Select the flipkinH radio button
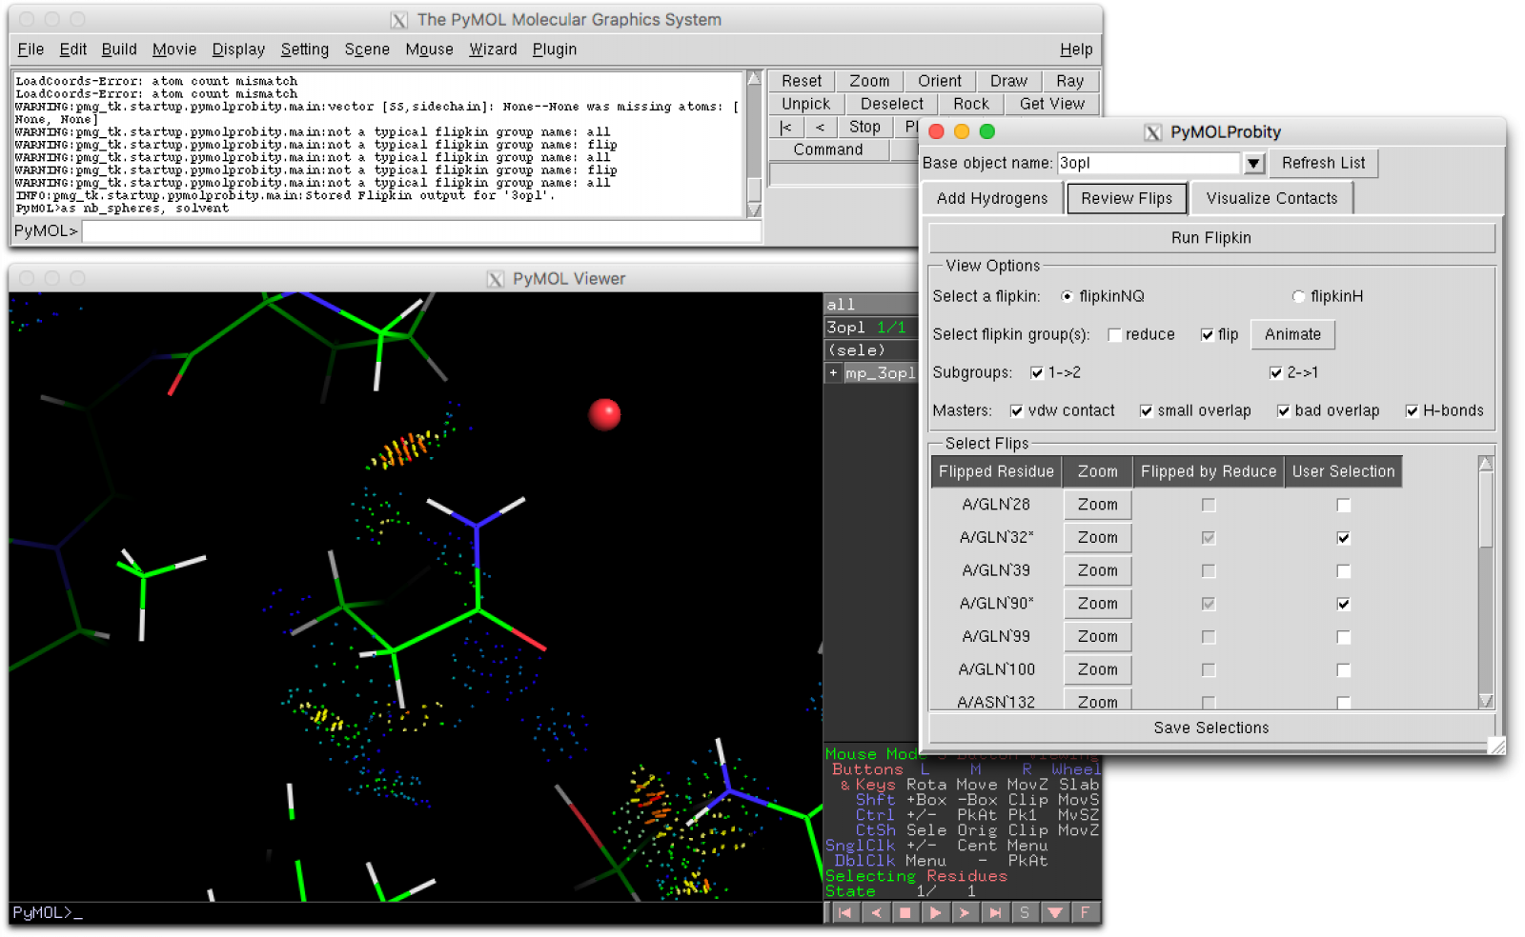The image size is (1525, 937). 1298,296
